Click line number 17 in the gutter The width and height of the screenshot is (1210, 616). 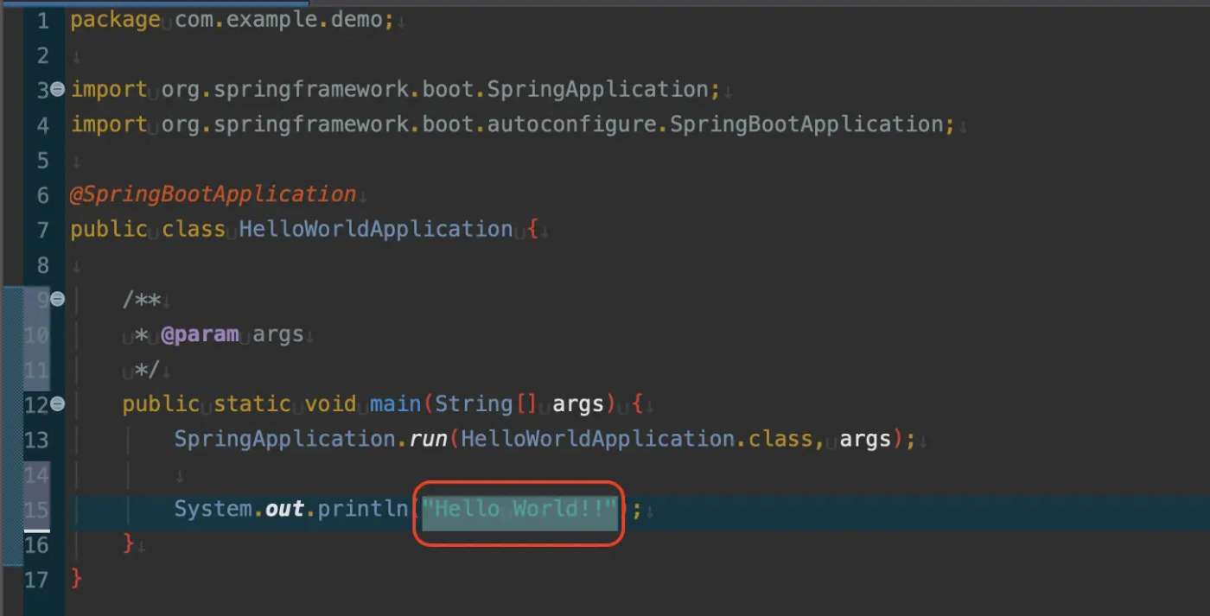[36, 579]
